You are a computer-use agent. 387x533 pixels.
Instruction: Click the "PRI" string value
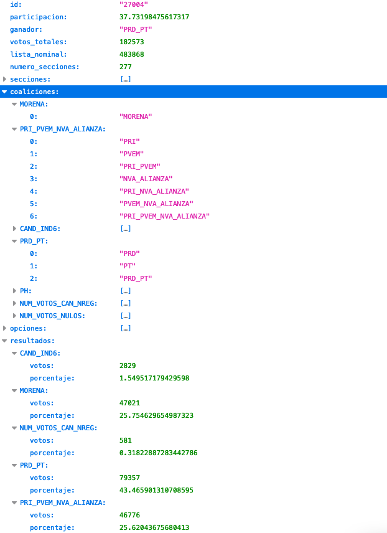coord(129,141)
